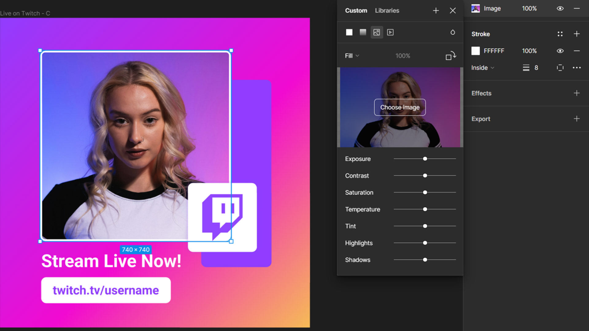Close the Custom fill picker panel
This screenshot has width=589, height=331.
tap(452, 10)
